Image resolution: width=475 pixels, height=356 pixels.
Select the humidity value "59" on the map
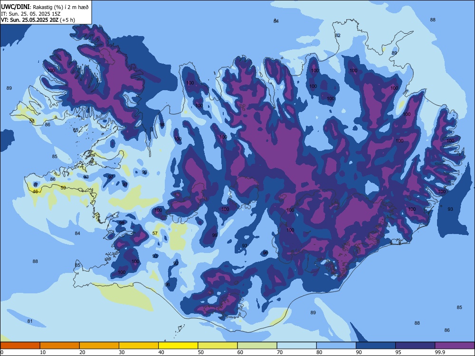click(63, 187)
